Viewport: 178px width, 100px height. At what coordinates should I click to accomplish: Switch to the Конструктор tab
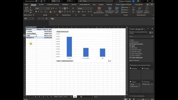click(x=139, y=4)
